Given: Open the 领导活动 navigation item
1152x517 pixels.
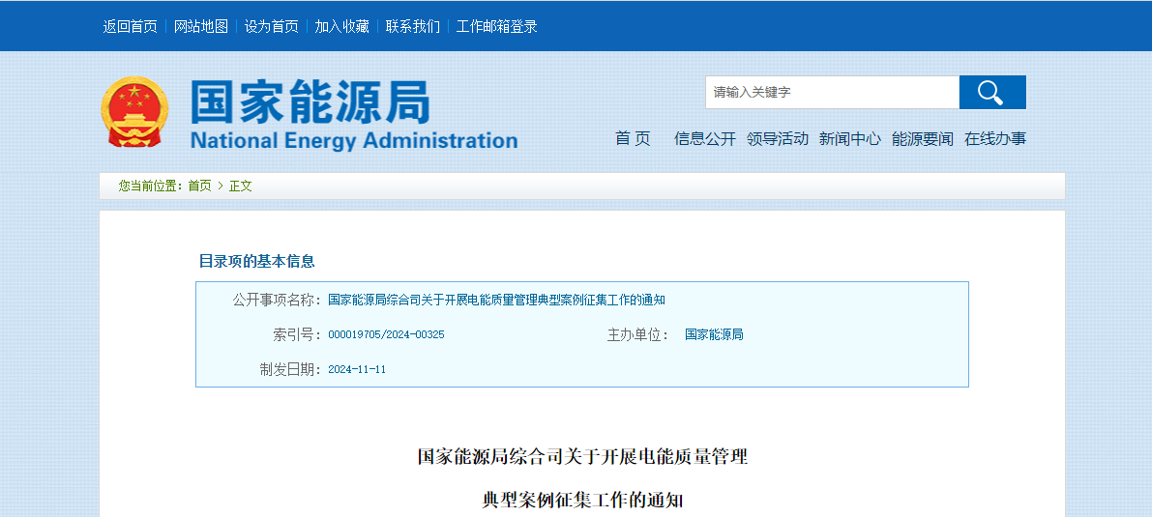Looking at the screenshot, I should tap(778, 139).
